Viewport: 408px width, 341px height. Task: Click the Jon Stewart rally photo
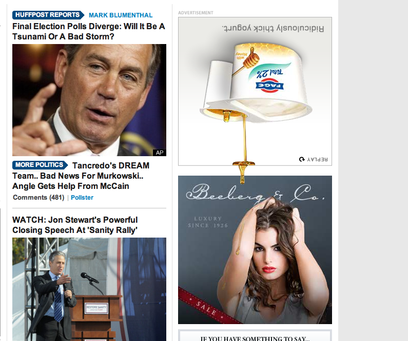pyautogui.click(x=89, y=289)
